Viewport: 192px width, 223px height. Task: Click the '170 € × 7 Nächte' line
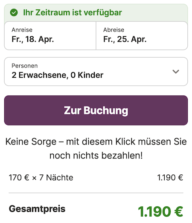pos(41,178)
